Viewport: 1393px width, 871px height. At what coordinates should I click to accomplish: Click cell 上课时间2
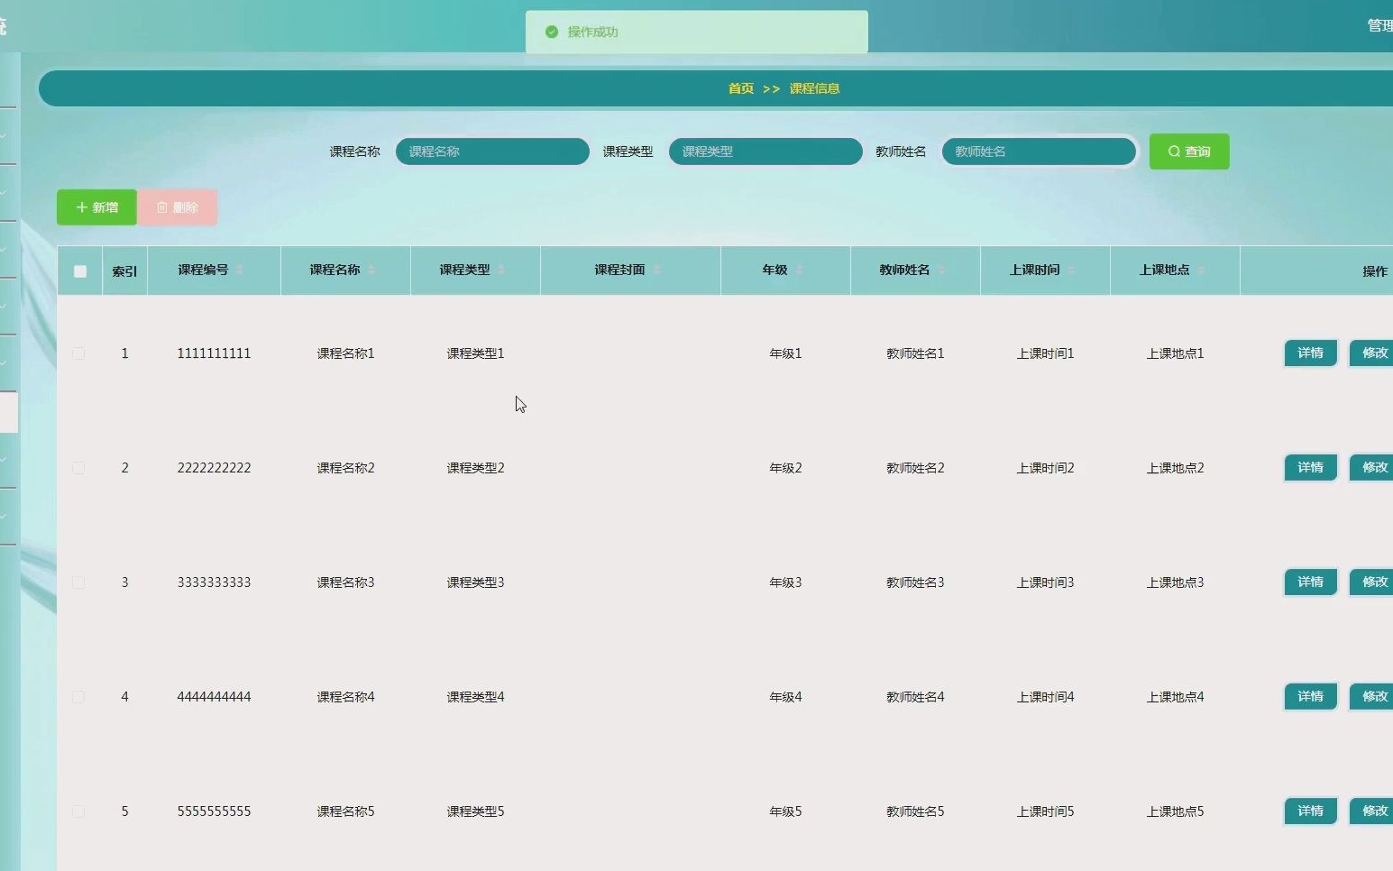pyautogui.click(x=1045, y=468)
